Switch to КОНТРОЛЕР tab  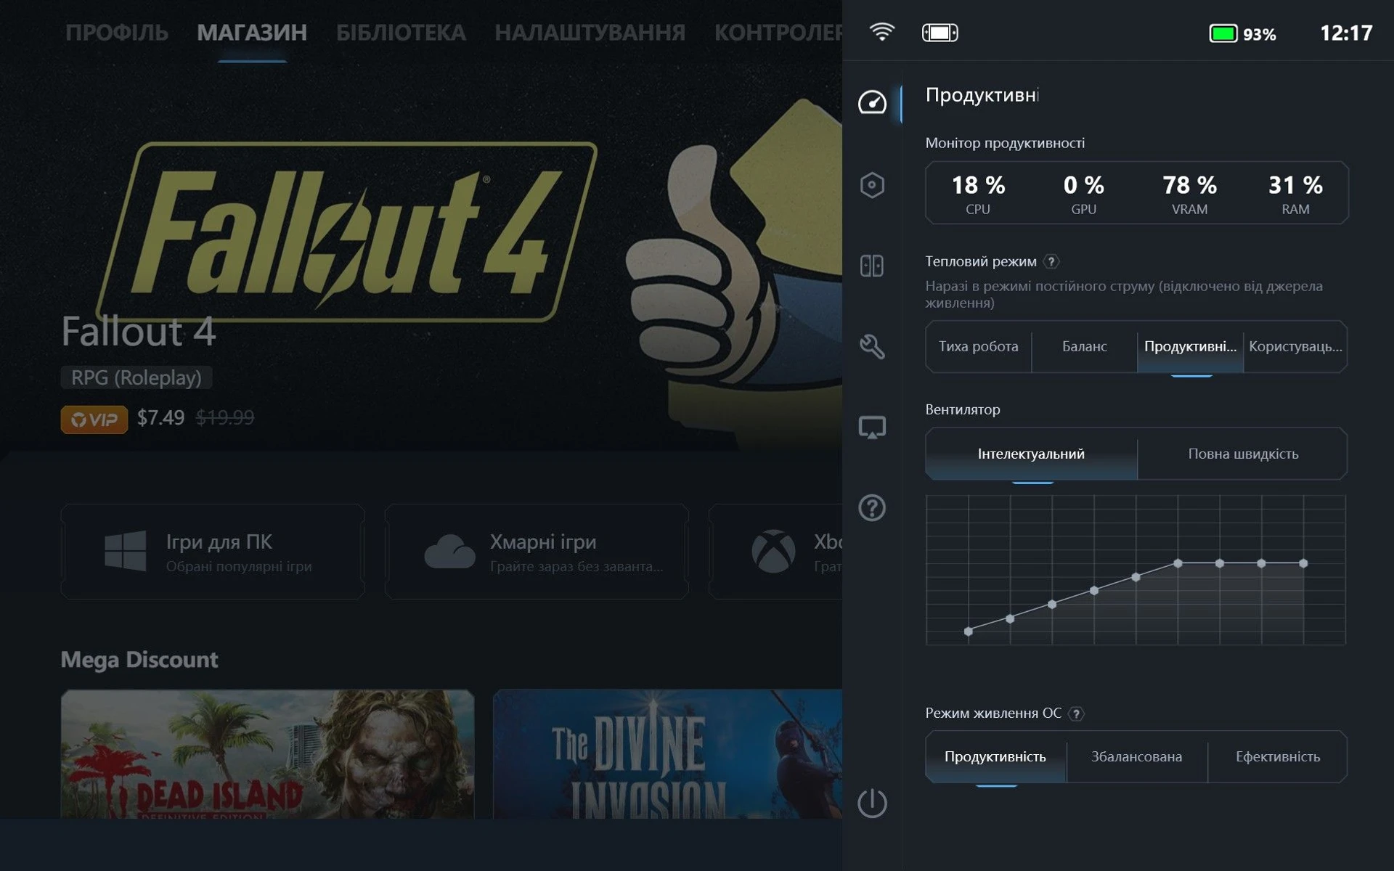point(778,33)
